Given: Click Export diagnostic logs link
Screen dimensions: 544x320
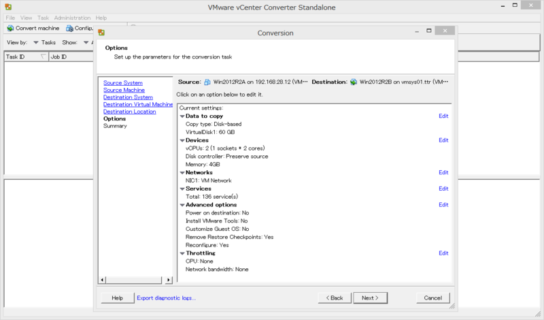Looking at the screenshot, I should point(166,298).
